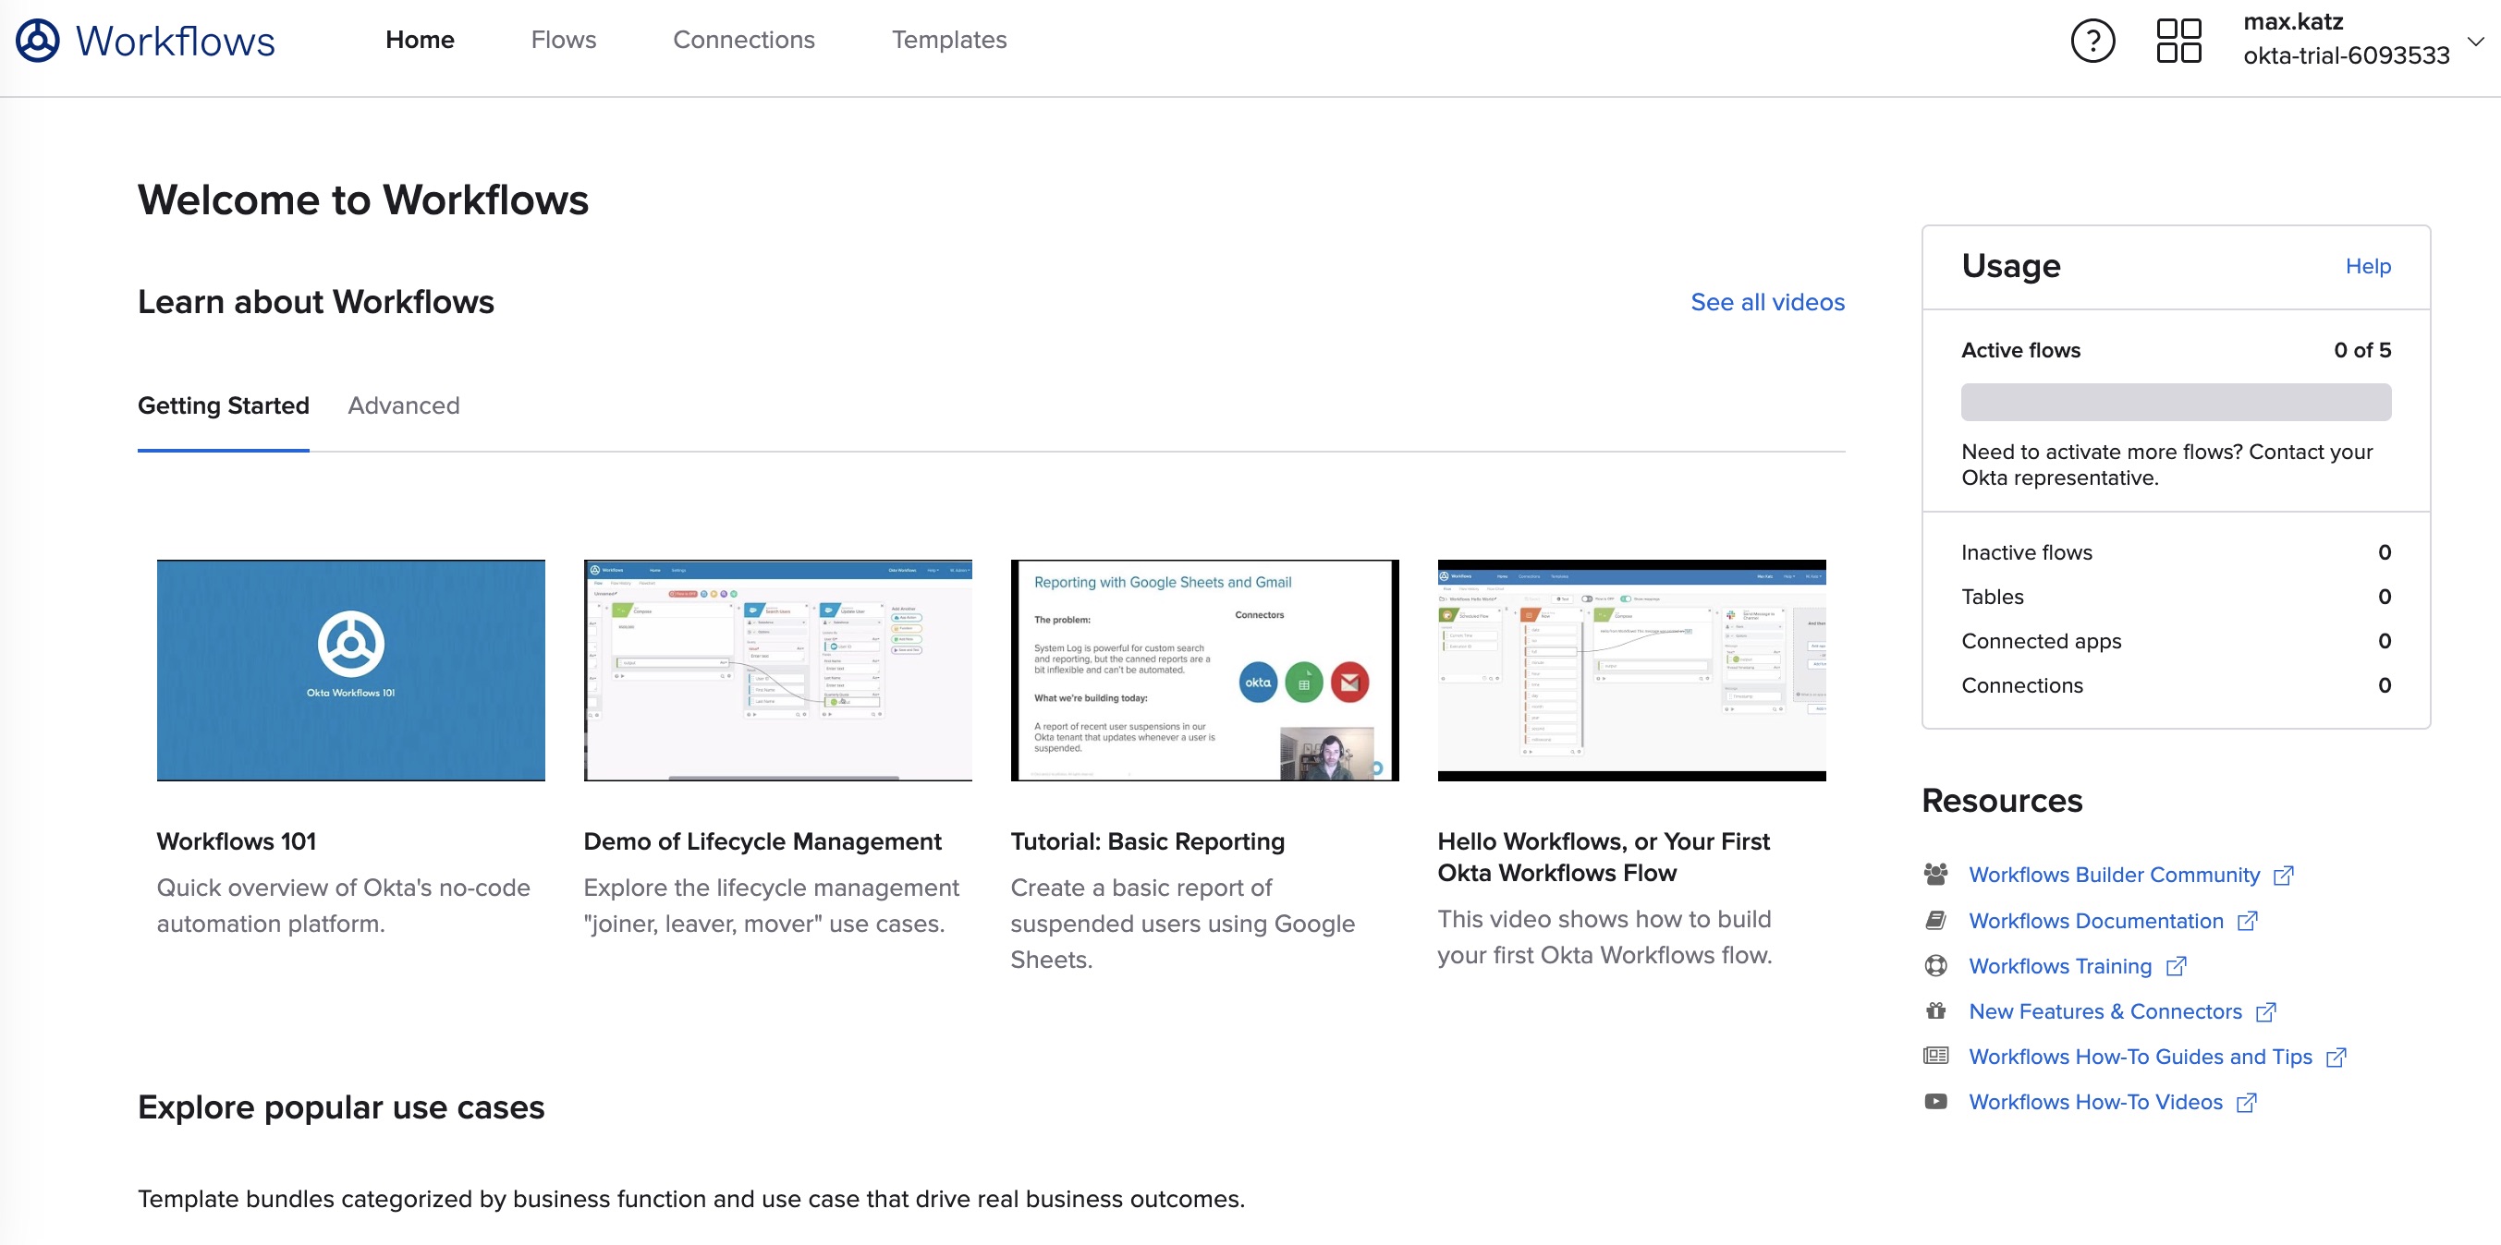Click the Active flows usage progress bar
Screen dimensions: 2501x1245
(2175, 402)
